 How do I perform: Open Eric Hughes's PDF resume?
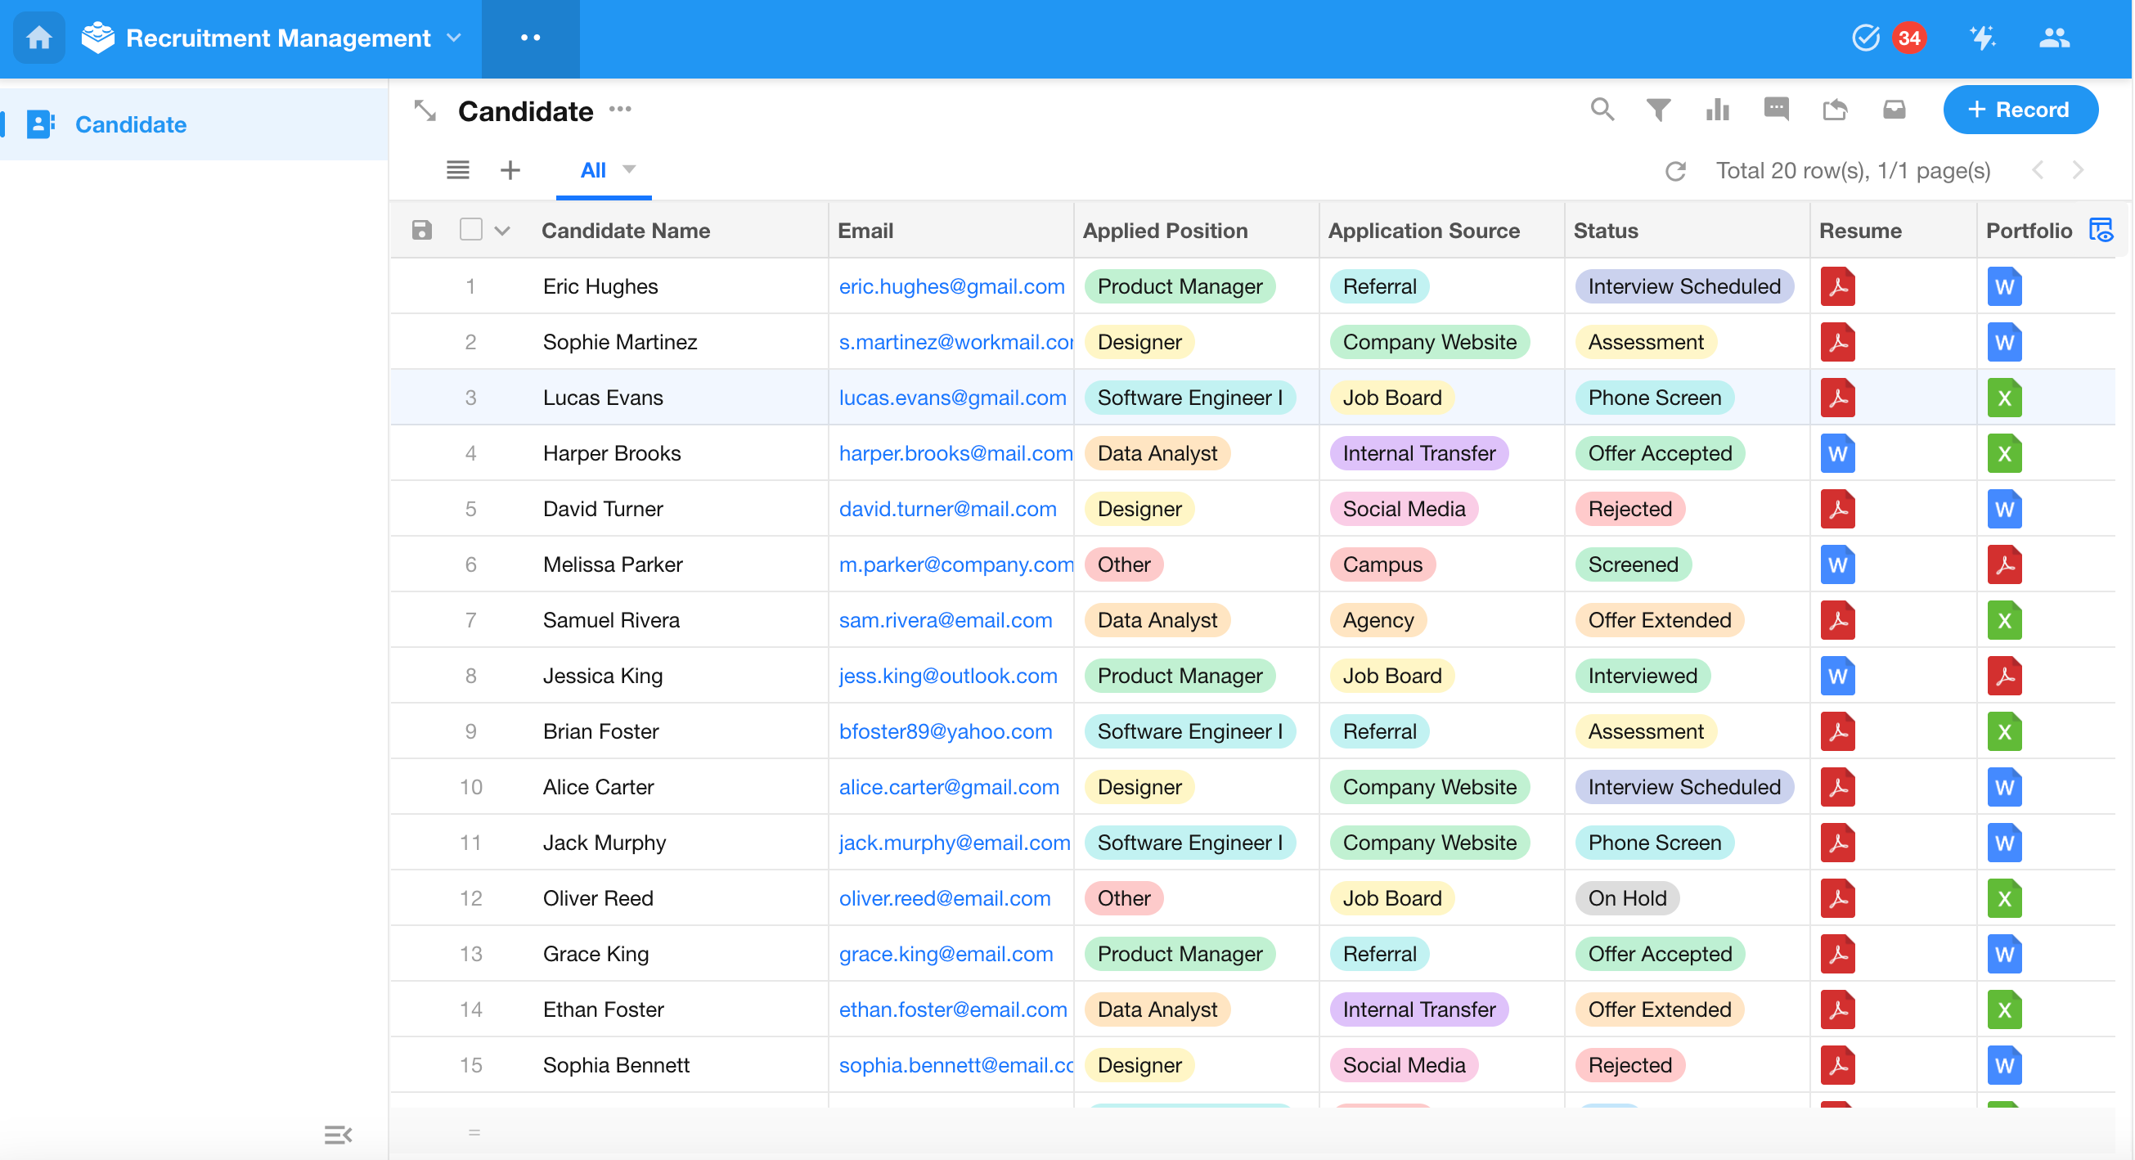point(1837,286)
